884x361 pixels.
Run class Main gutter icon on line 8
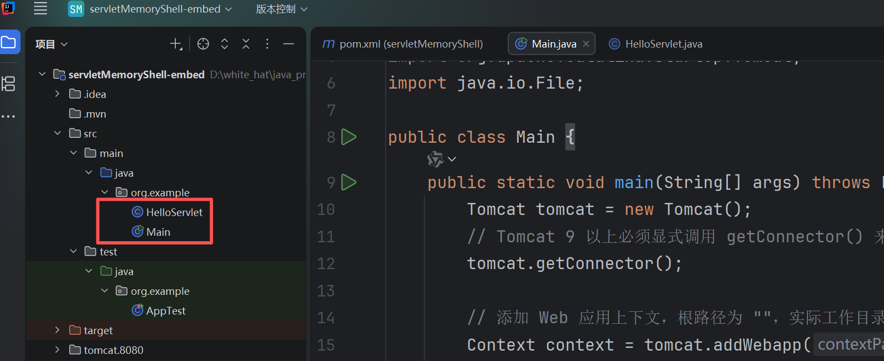[x=349, y=137]
